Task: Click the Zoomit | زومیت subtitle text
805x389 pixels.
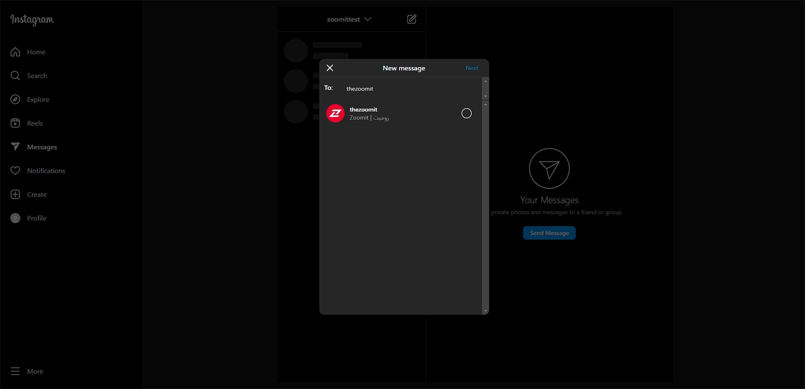Action: pyautogui.click(x=369, y=118)
